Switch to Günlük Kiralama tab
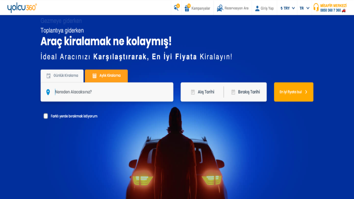354x199 pixels. pyautogui.click(x=62, y=76)
